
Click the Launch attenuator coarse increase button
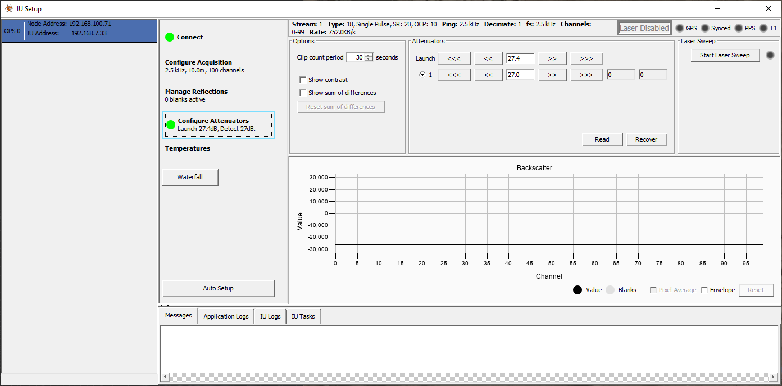click(x=586, y=58)
